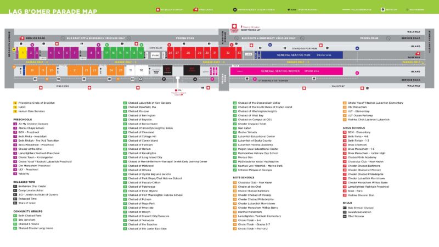The height and width of the screenshot is (247, 439).
Task: Click the Boys Schools section heading
Action: tap(244, 177)
